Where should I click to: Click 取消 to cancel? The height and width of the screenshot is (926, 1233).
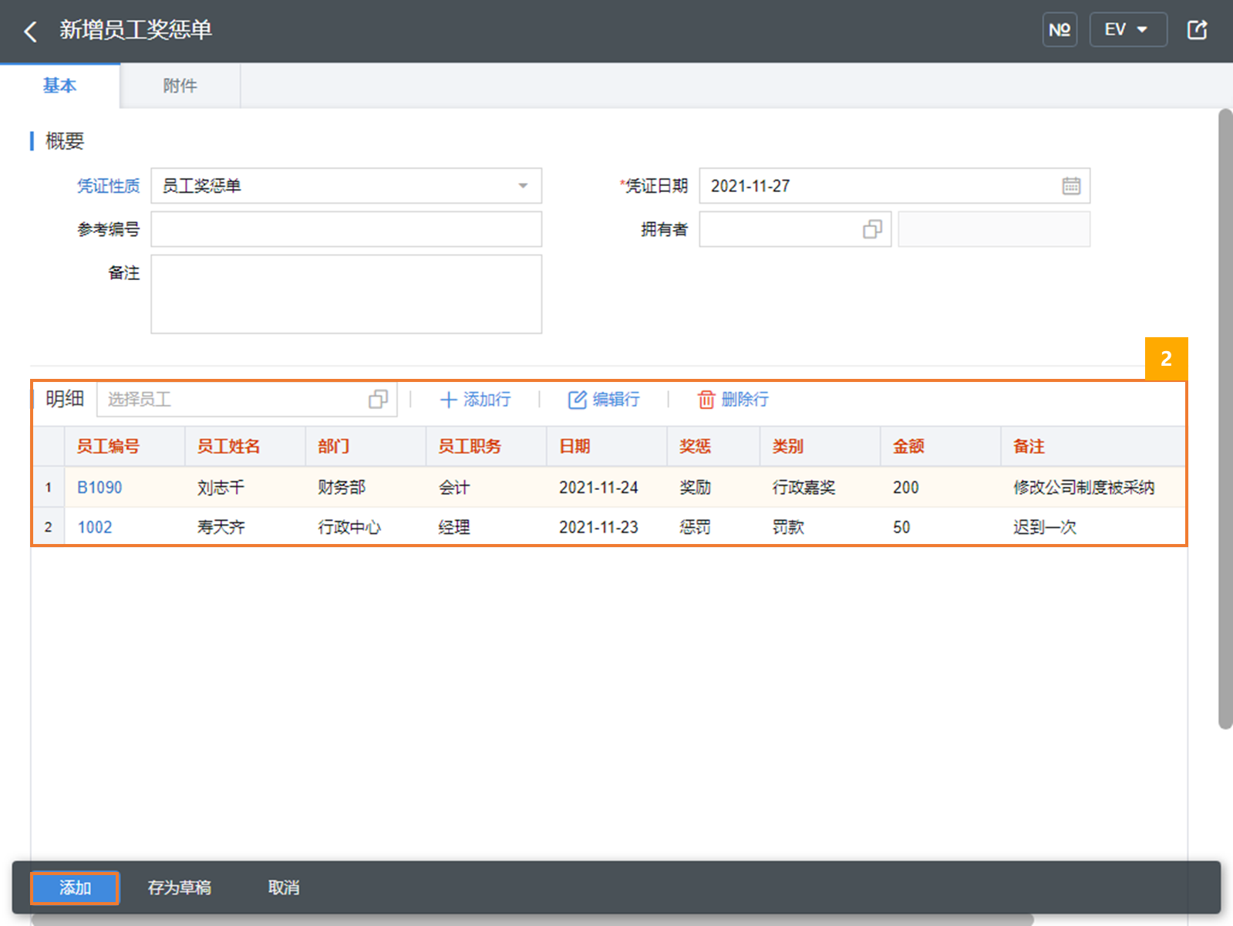click(284, 888)
